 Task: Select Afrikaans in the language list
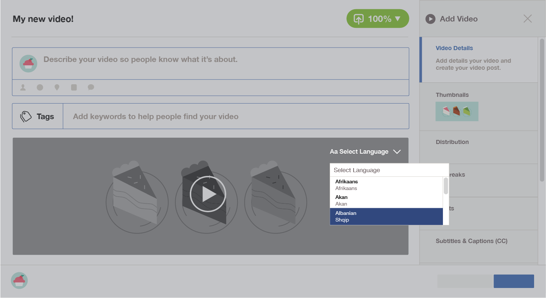tap(386, 185)
